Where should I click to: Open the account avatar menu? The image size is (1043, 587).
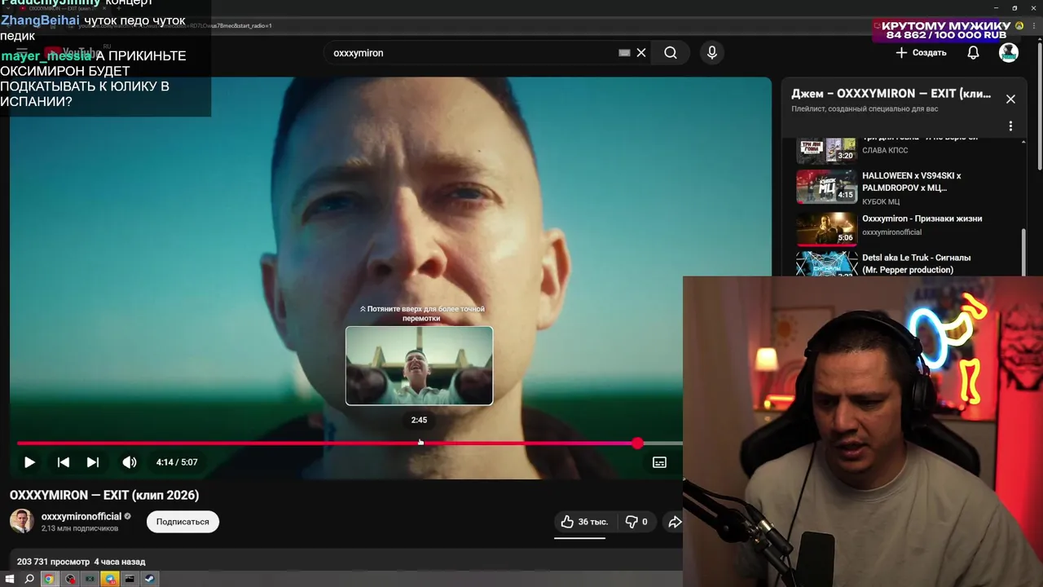(1009, 53)
